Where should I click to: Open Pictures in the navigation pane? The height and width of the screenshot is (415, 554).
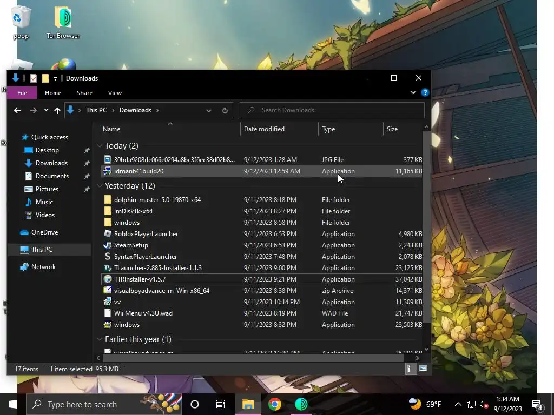(x=47, y=189)
